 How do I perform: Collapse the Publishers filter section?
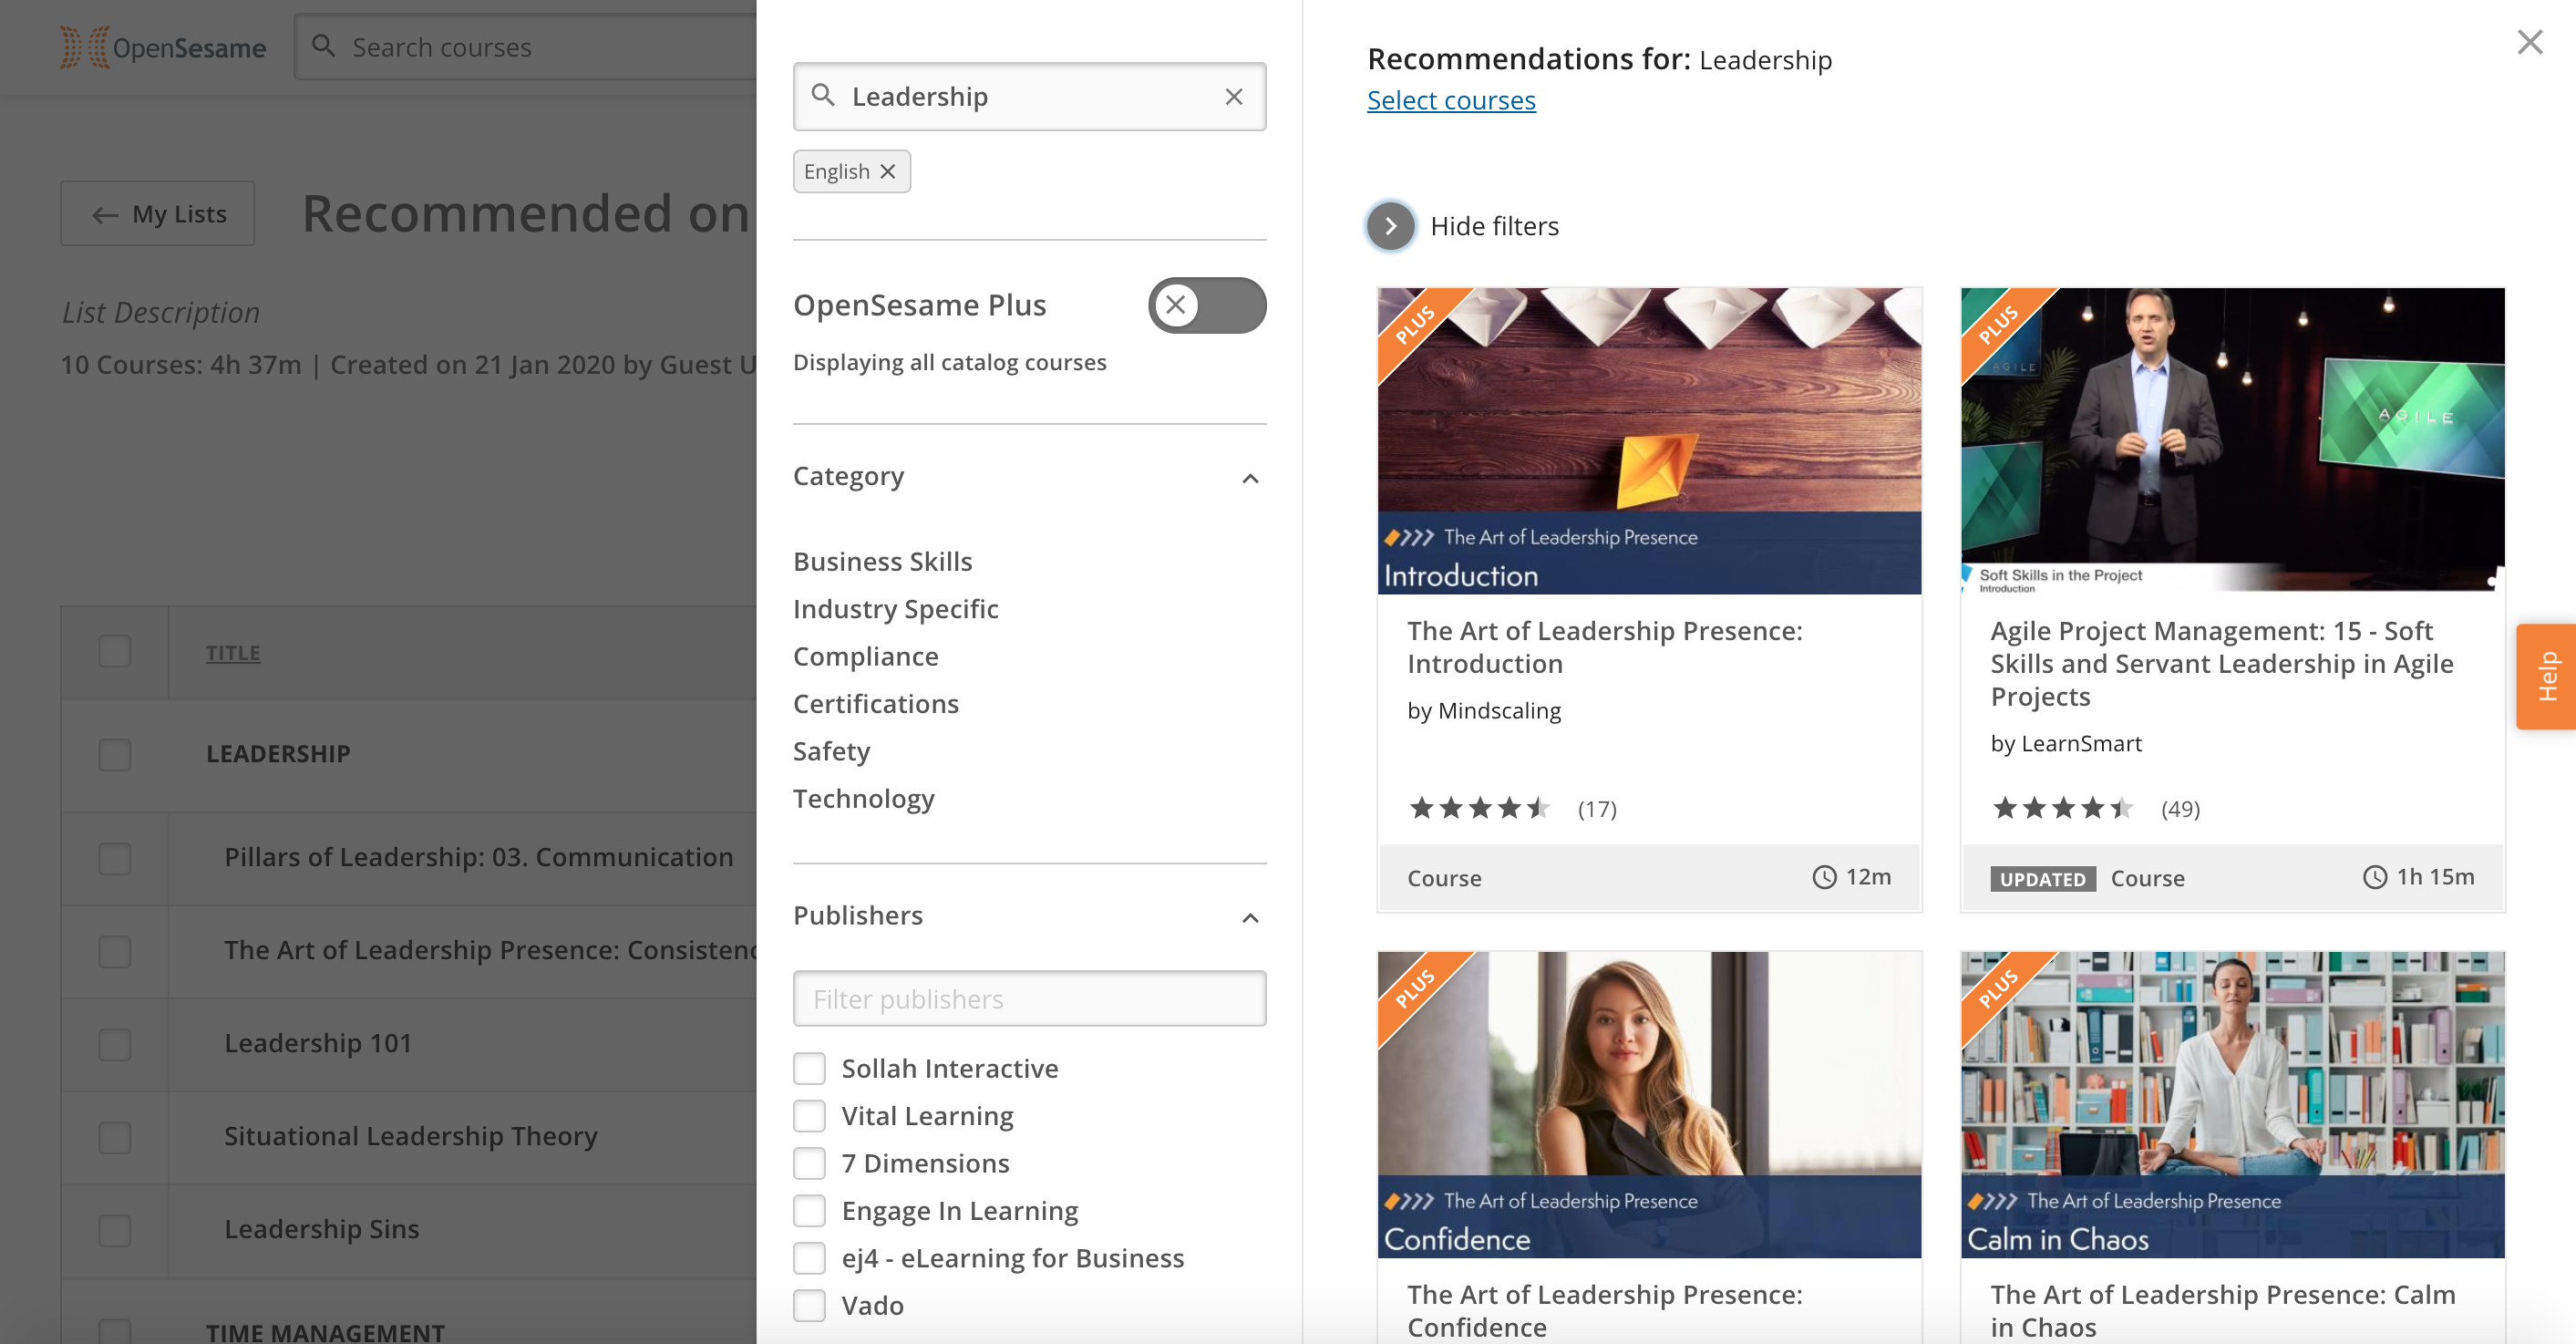point(1250,917)
